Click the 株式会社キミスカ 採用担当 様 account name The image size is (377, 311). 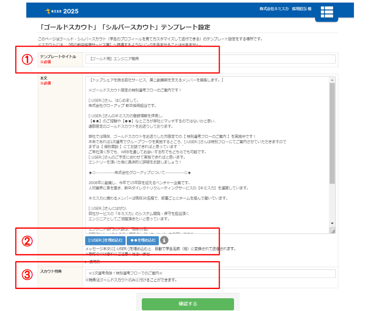click(x=285, y=9)
